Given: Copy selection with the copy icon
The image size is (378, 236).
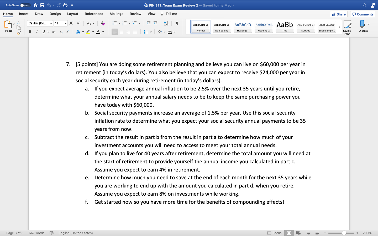Looking at the screenshot, I should [x=19, y=28].
